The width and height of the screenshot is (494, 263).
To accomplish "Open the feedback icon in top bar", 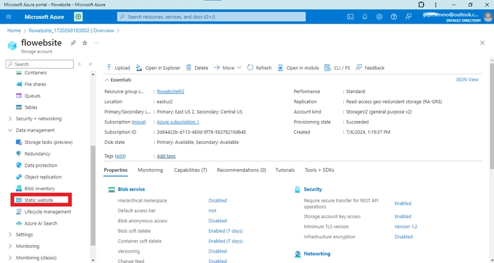I will (408, 17).
